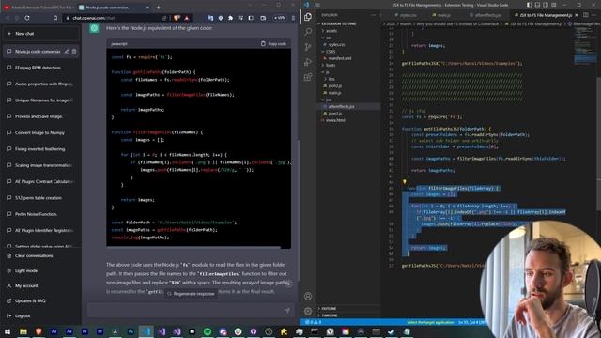Click the Copy code button in ChatGPT
The image size is (601, 338).
coord(273,44)
